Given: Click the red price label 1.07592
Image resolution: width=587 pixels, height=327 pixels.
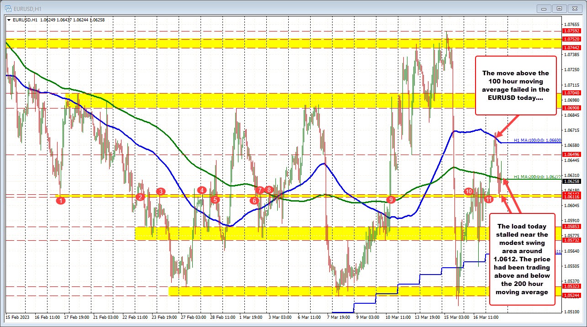Looking at the screenshot, I should (x=572, y=31).
